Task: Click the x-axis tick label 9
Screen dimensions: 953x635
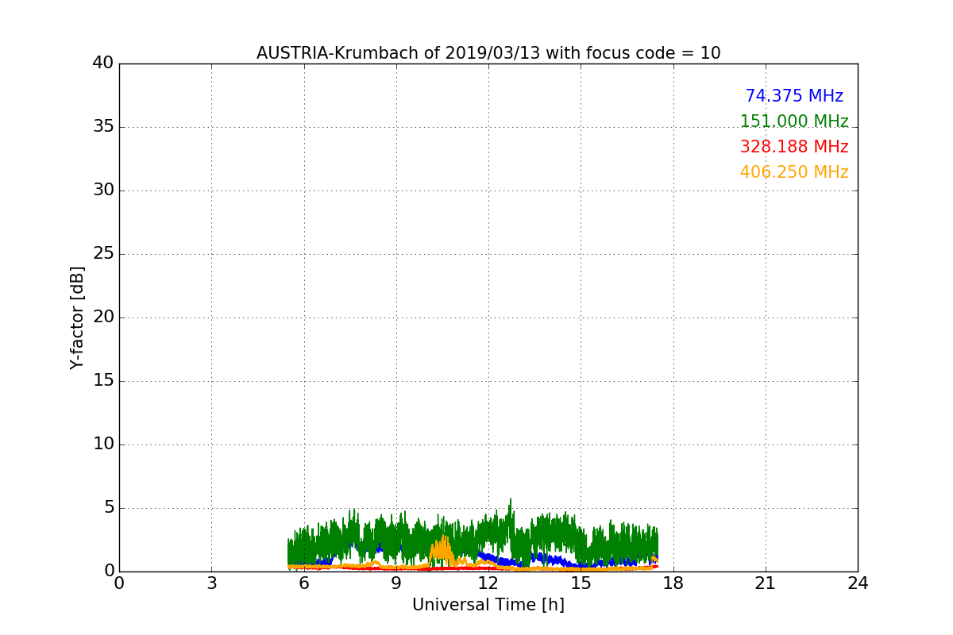Action: coord(396,583)
